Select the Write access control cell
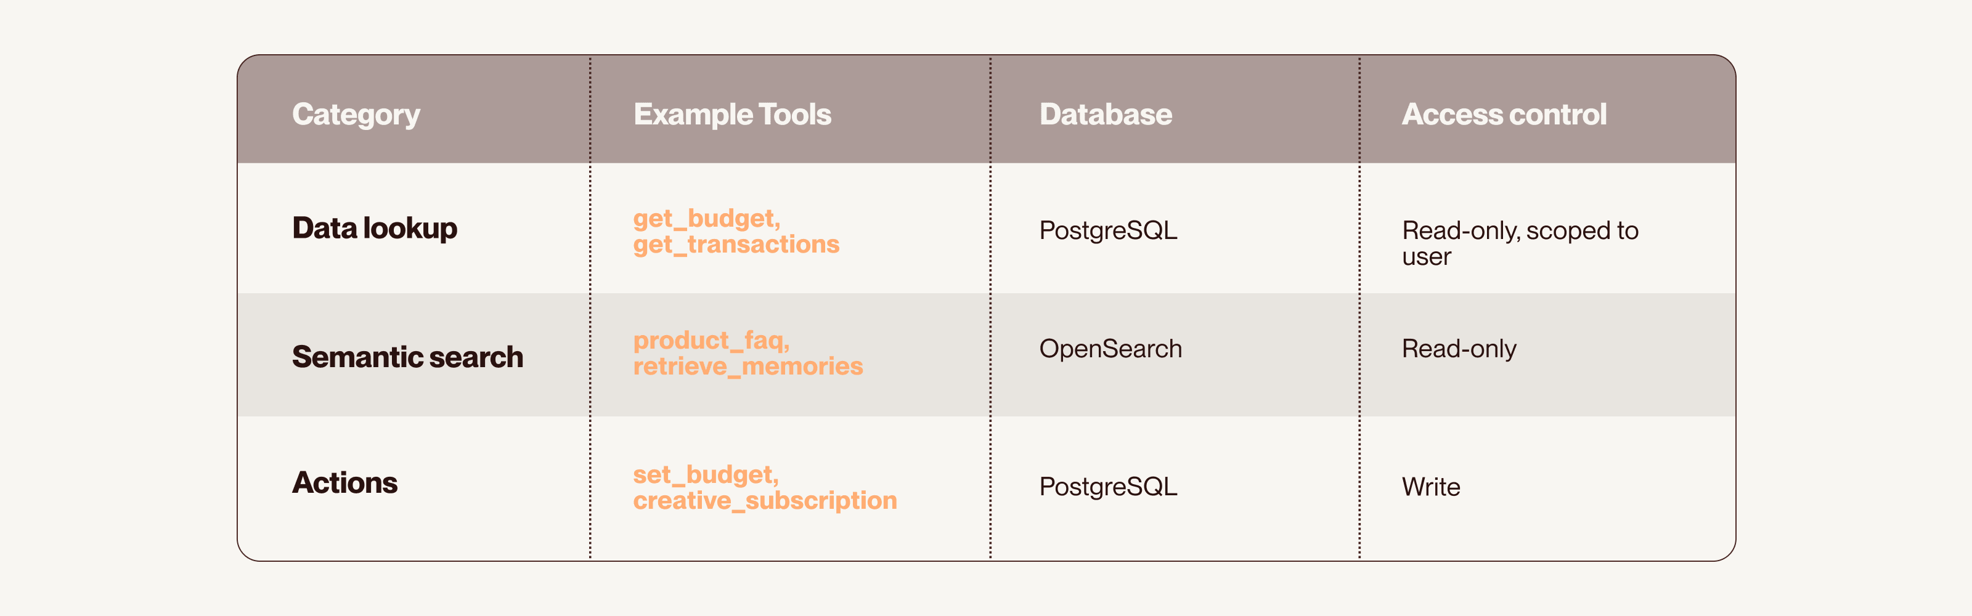Screen dimensions: 1972x616 point(1430,487)
